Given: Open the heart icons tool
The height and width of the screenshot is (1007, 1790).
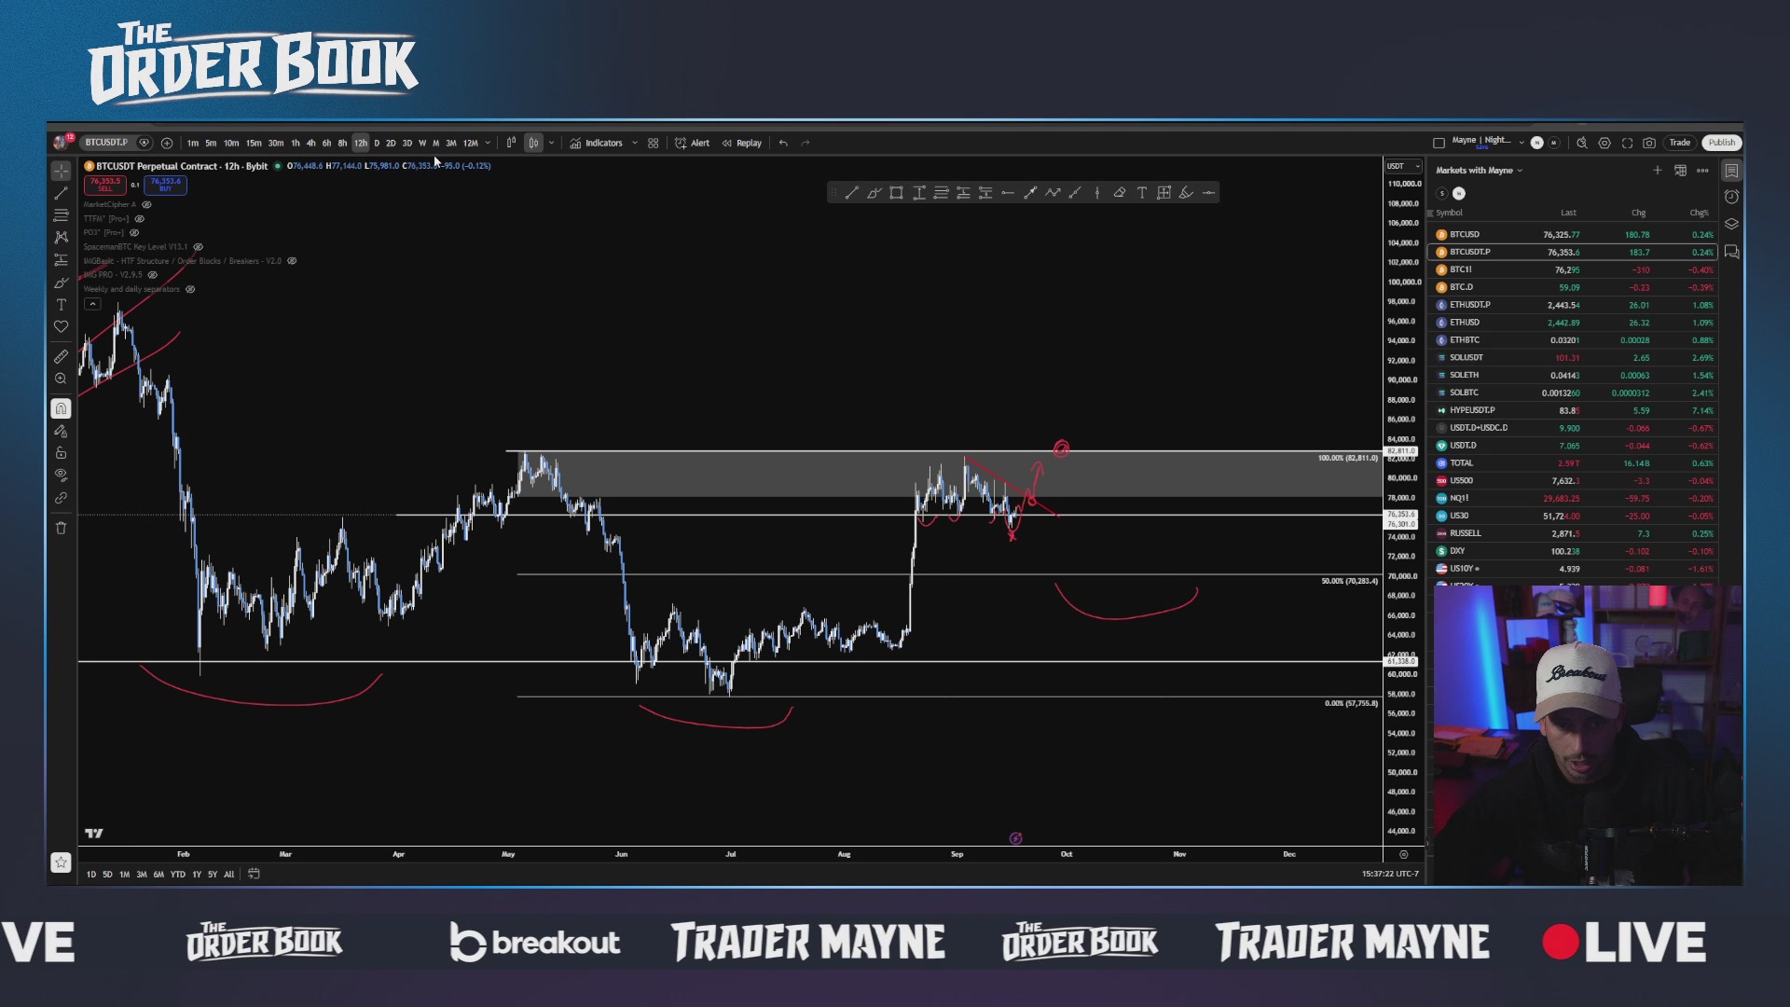Looking at the screenshot, I should click(61, 327).
